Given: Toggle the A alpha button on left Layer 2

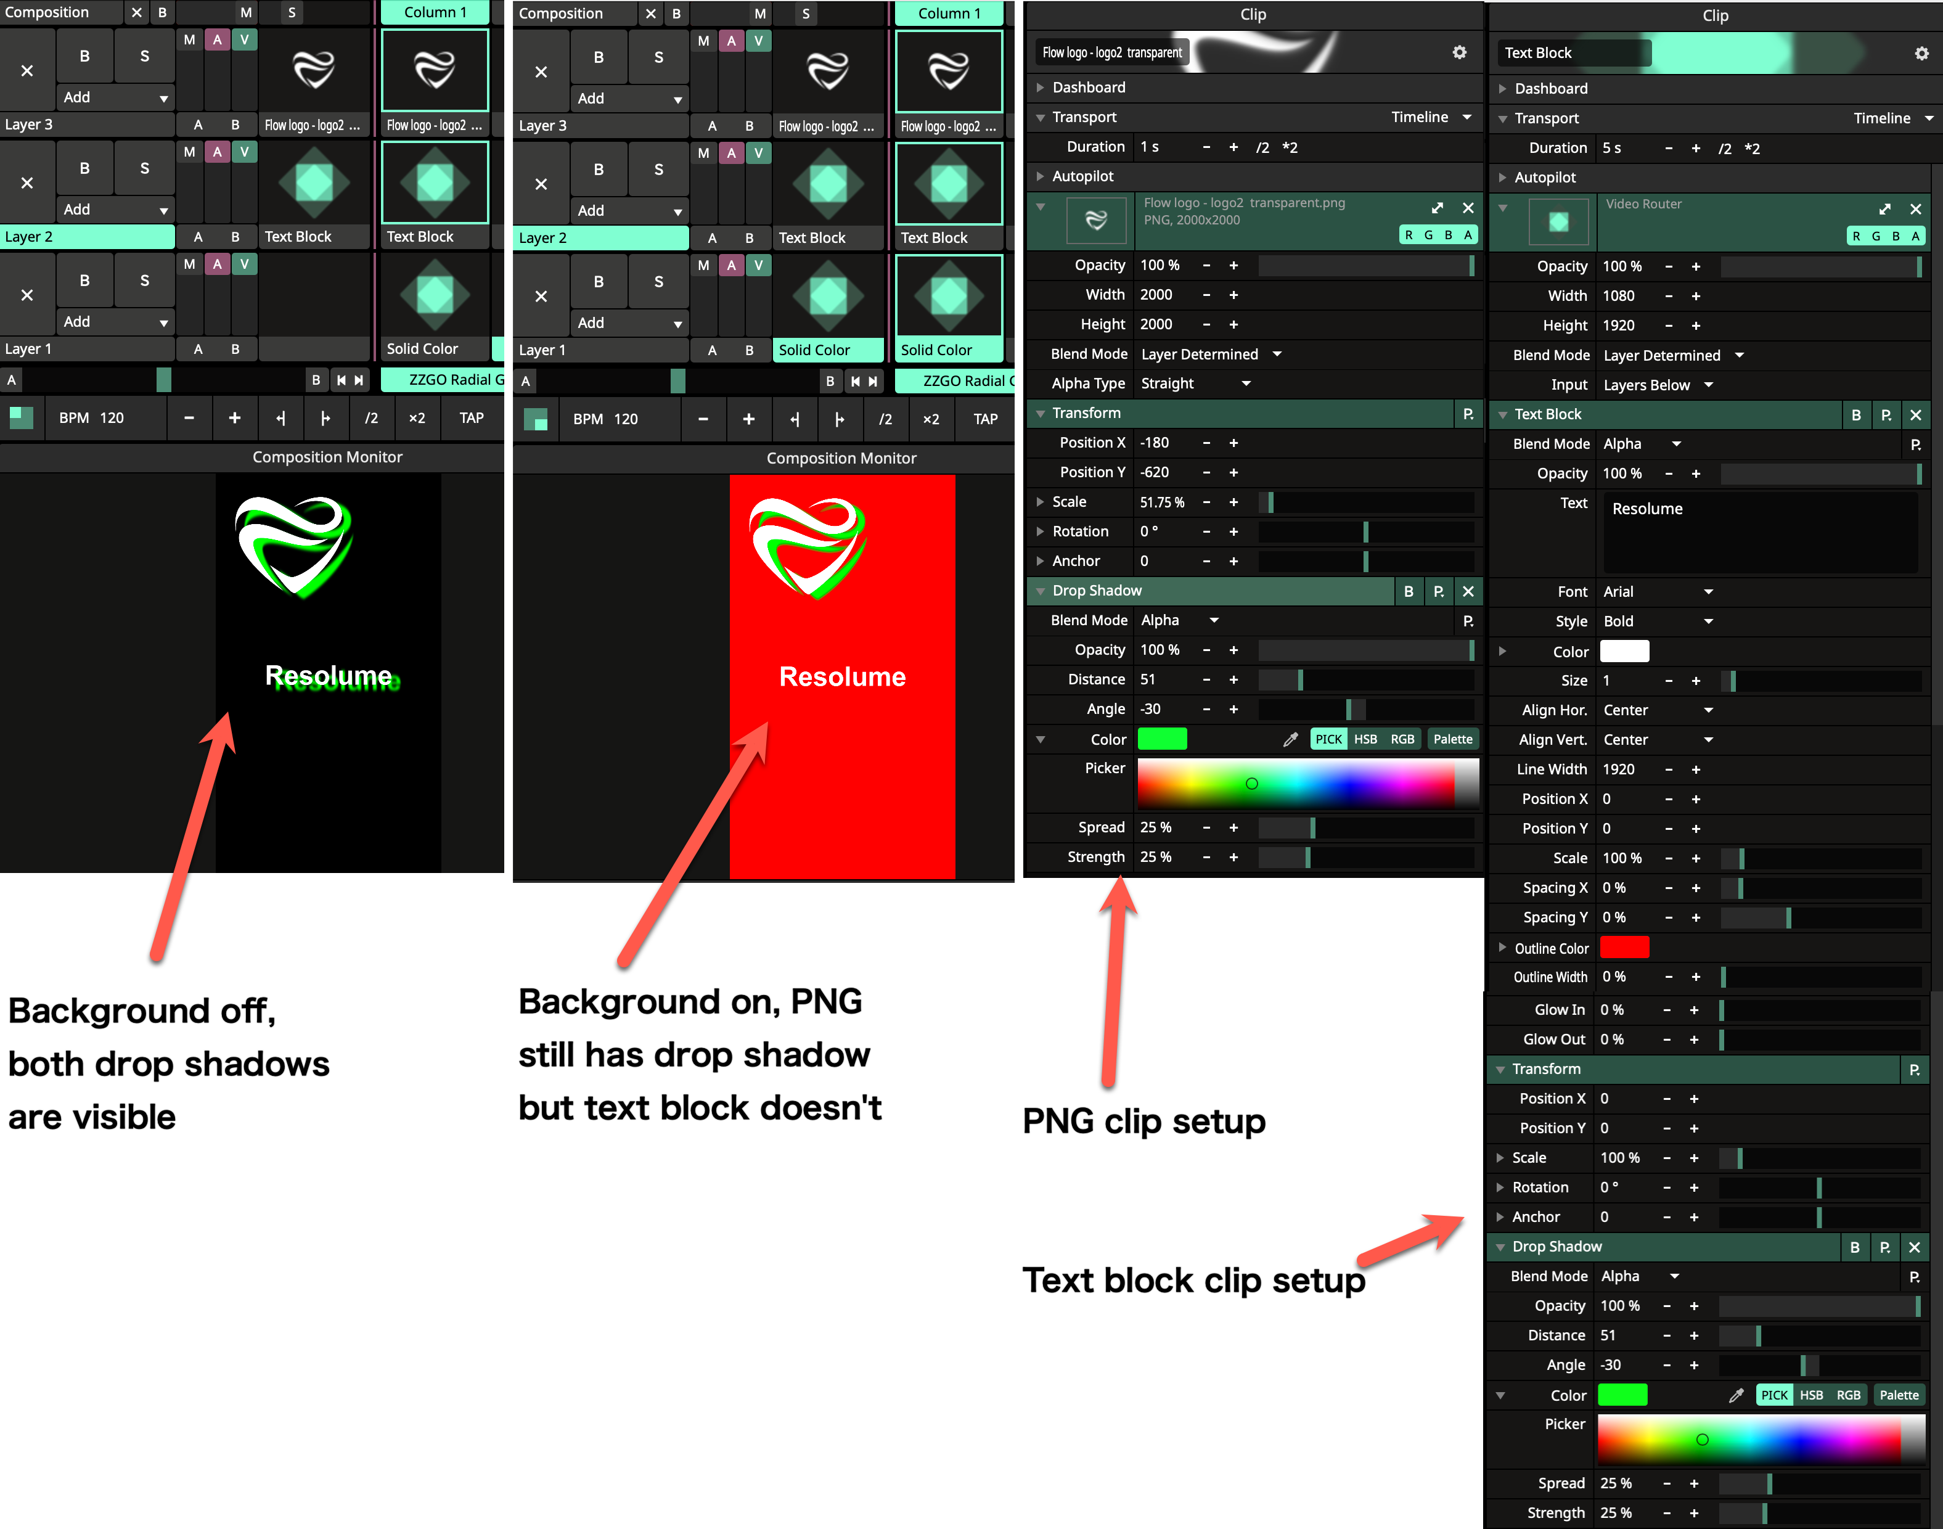Looking at the screenshot, I should click(216, 151).
